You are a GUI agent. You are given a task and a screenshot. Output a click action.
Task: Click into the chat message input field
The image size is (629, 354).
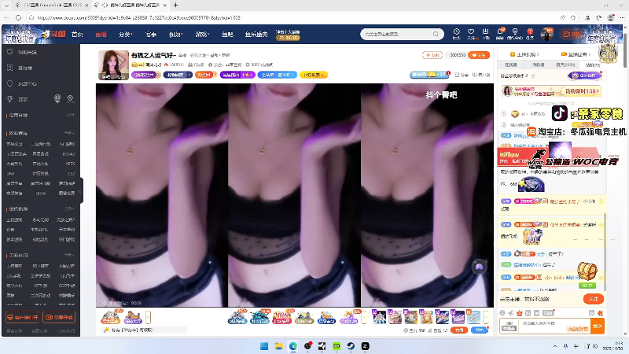554,326
